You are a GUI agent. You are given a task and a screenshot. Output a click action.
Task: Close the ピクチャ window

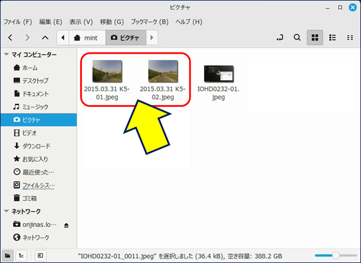353,7
